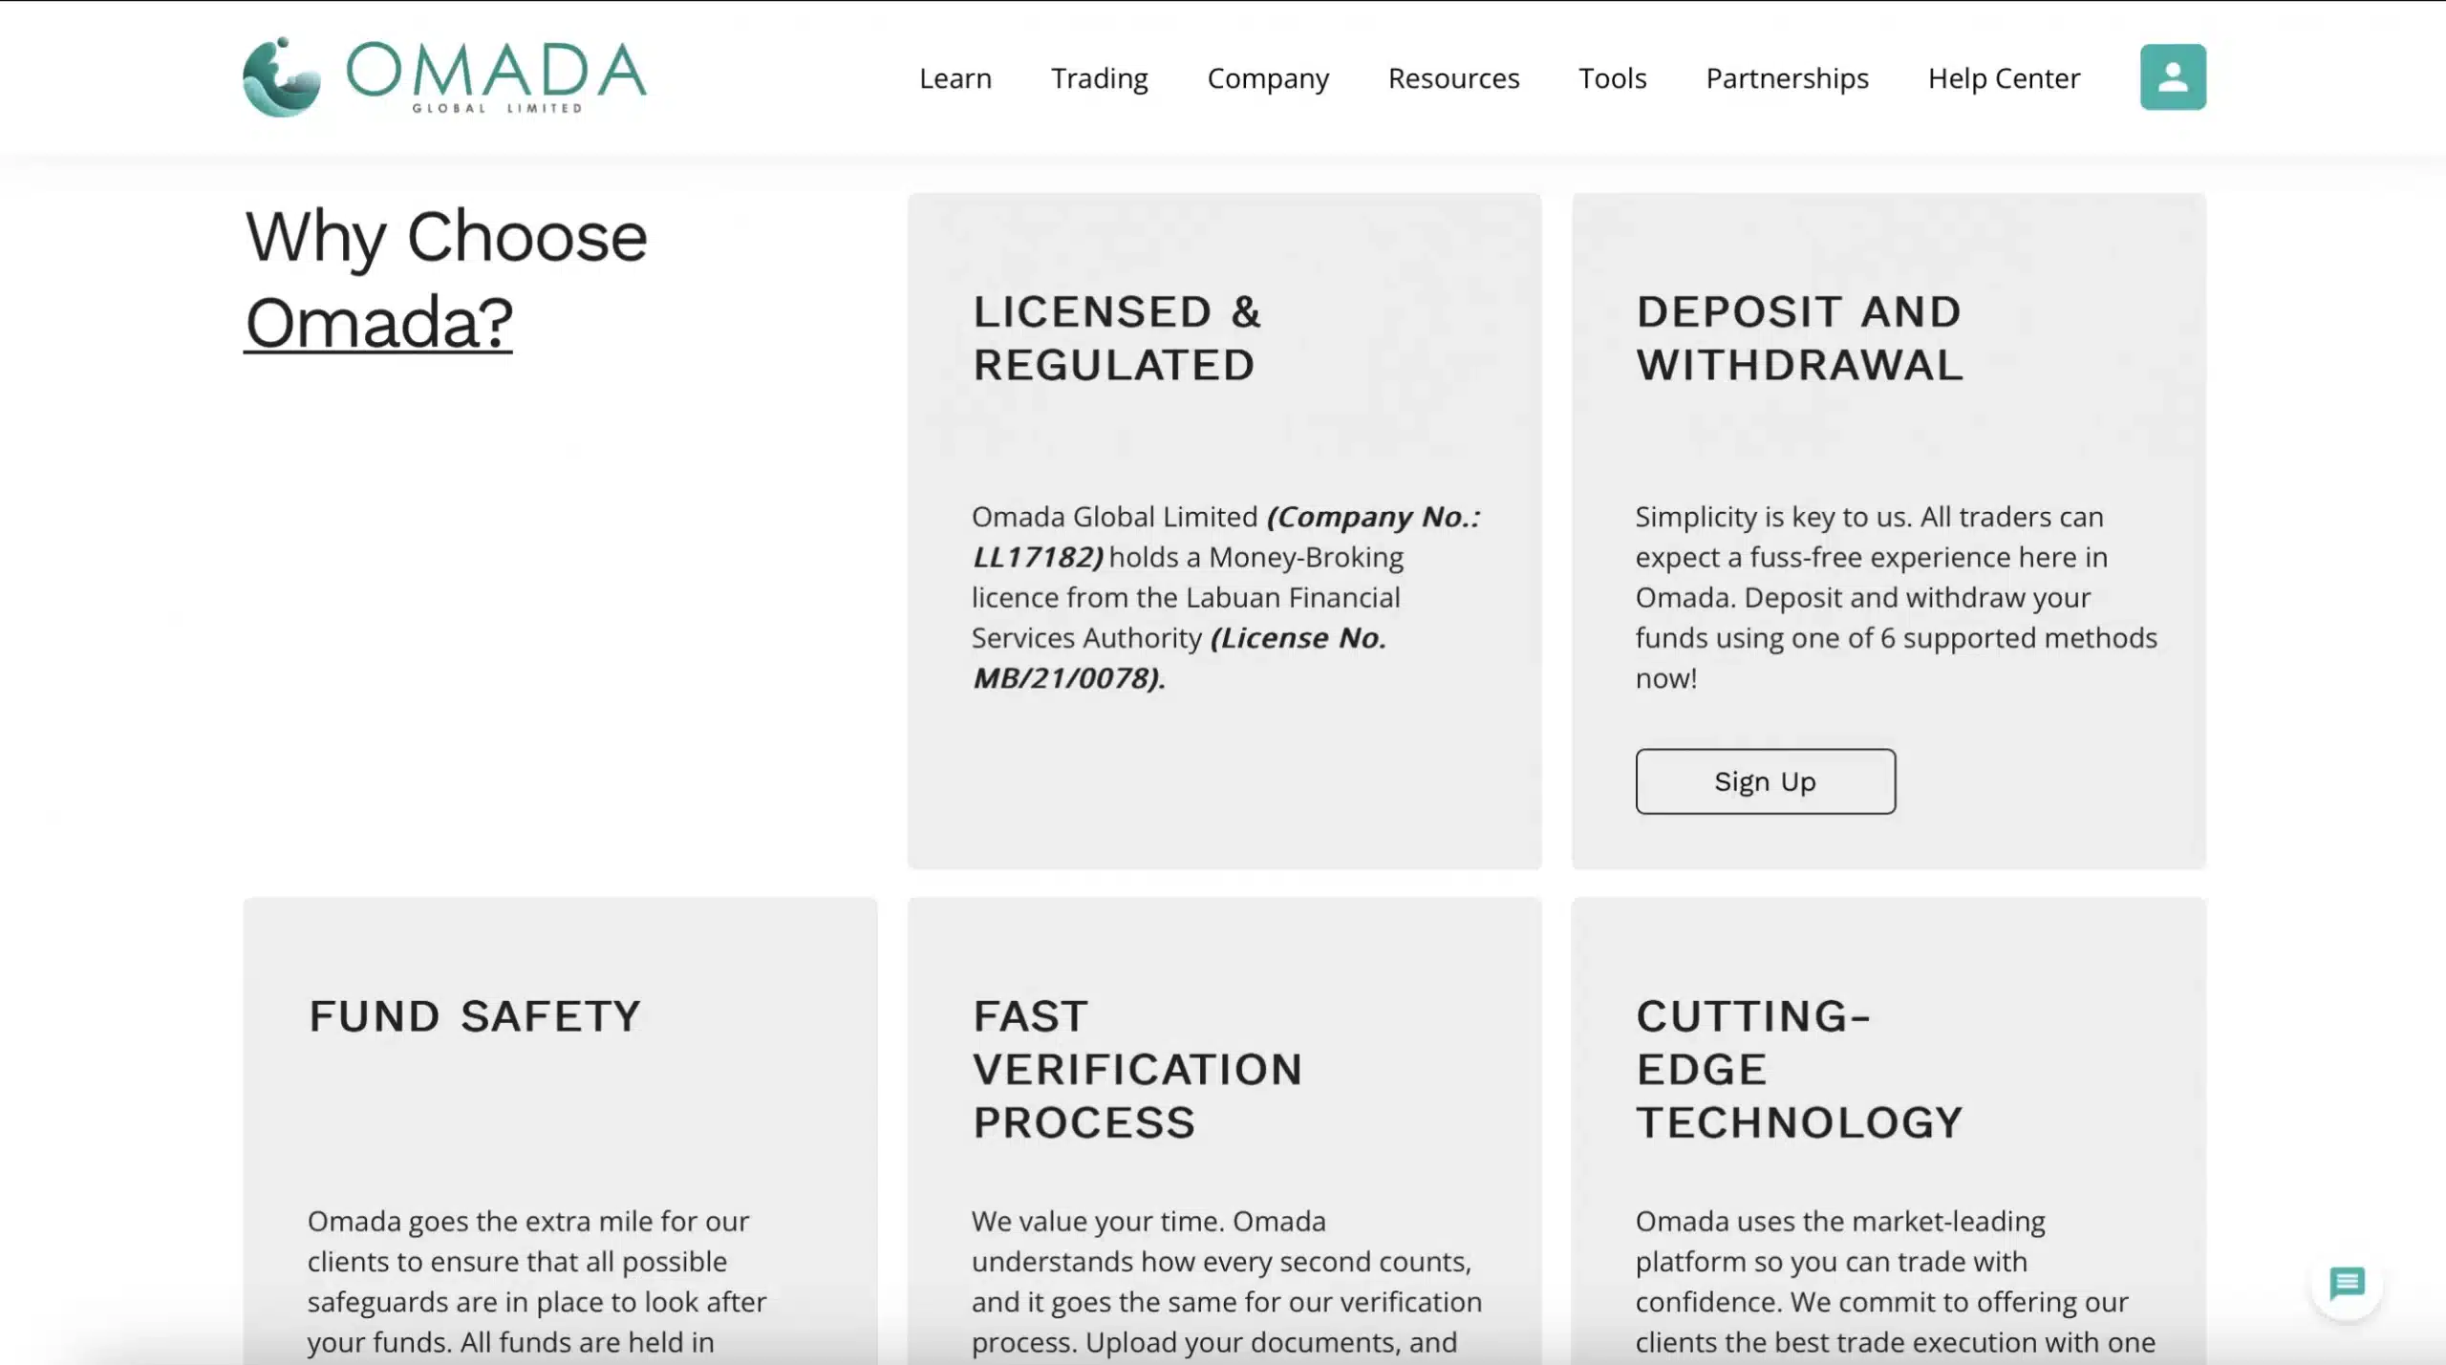This screenshot has height=1365, width=2446.
Task: Click the Company No. LL17182 text
Action: tap(1227, 537)
